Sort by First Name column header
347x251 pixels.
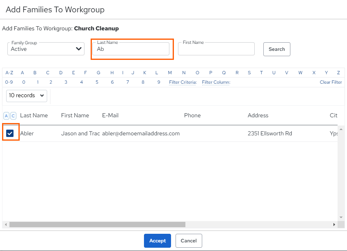75,115
